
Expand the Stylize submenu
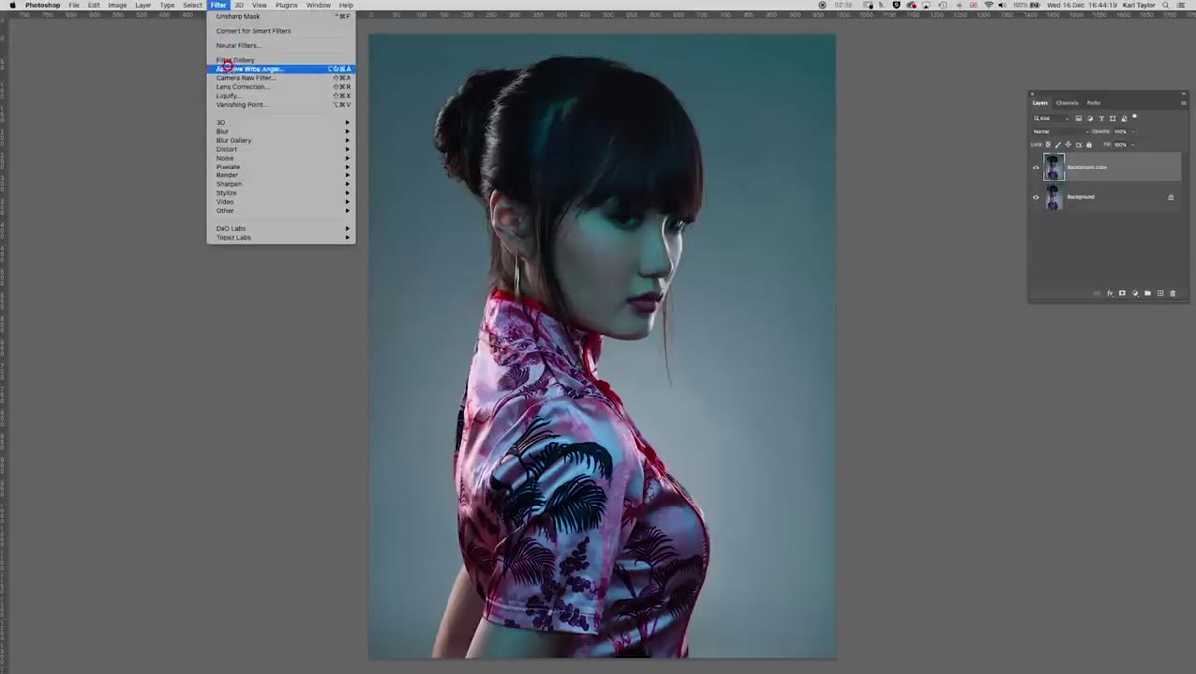tap(281, 193)
